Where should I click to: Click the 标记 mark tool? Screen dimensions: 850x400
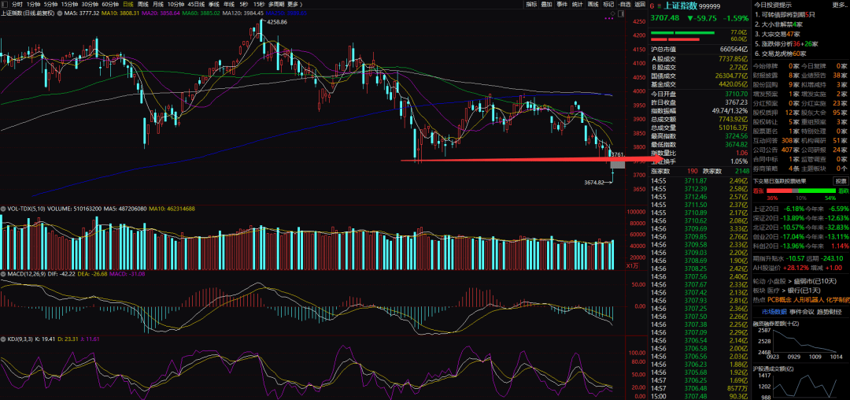608,5
